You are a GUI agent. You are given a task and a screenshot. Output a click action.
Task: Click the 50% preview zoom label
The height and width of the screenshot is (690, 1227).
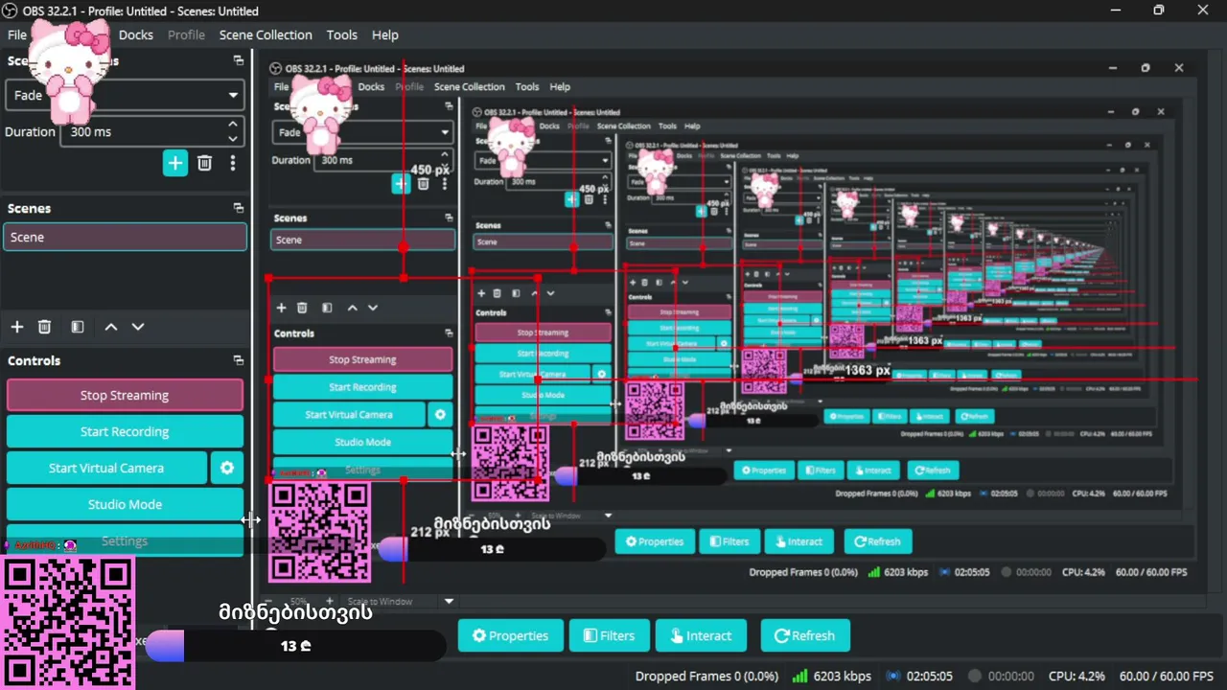pyautogui.click(x=298, y=601)
